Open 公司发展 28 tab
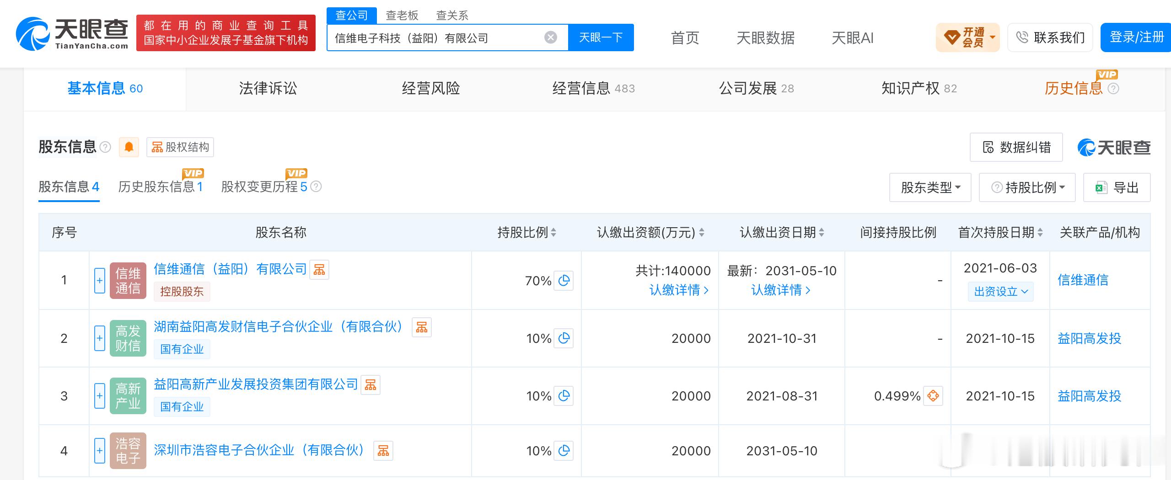This screenshot has width=1171, height=480. [757, 88]
